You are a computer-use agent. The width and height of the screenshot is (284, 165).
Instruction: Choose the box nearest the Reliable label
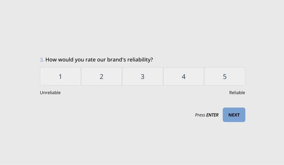click(225, 76)
